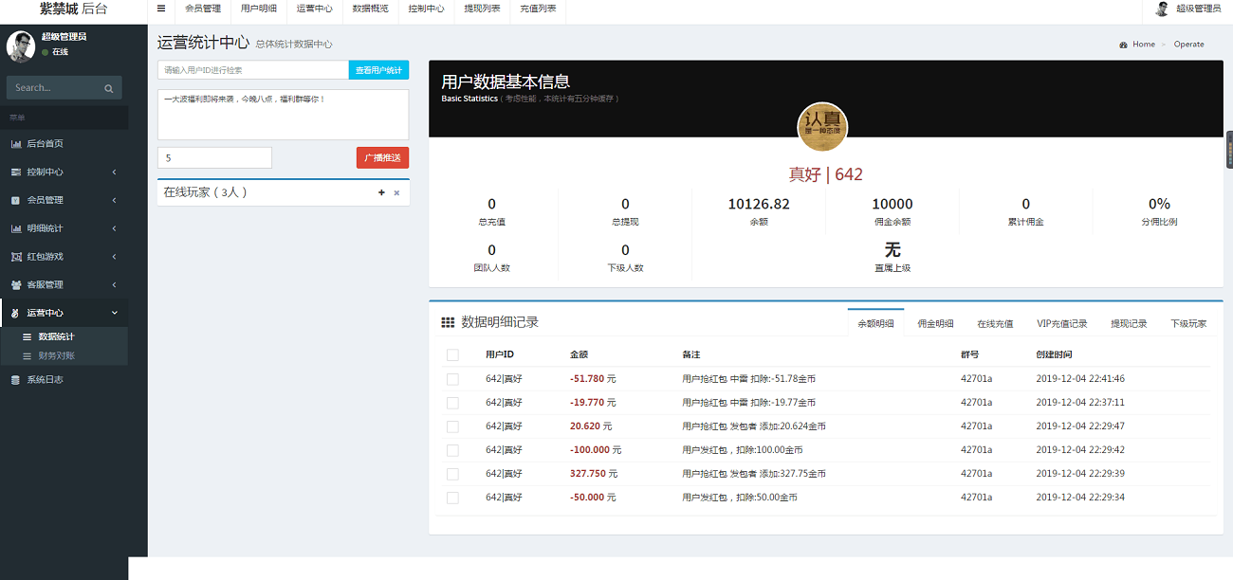Click the 查看用户统计 button
Screen dimensions: 1233x580
379,70
